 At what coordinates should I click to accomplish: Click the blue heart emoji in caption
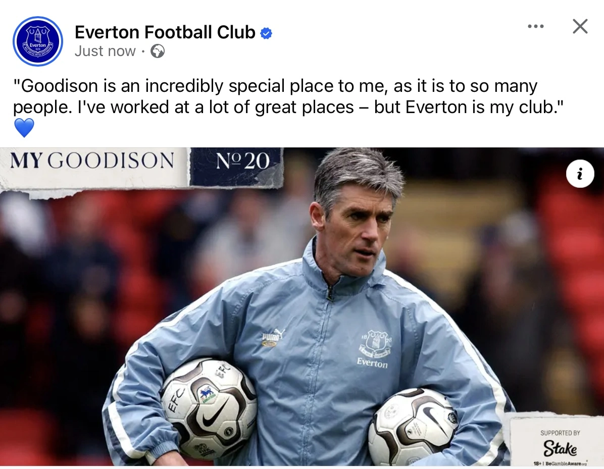[24, 128]
